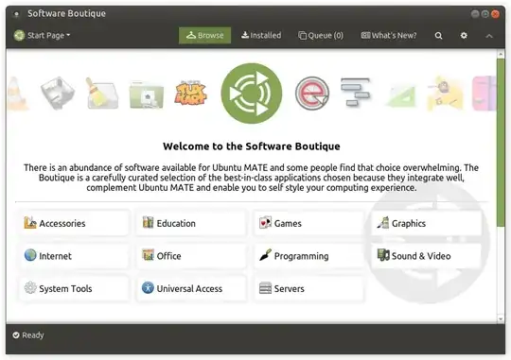Click the Ubuntu MATE logo in carousel
511x360 pixels.
pyautogui.click(x=252, y=94)
